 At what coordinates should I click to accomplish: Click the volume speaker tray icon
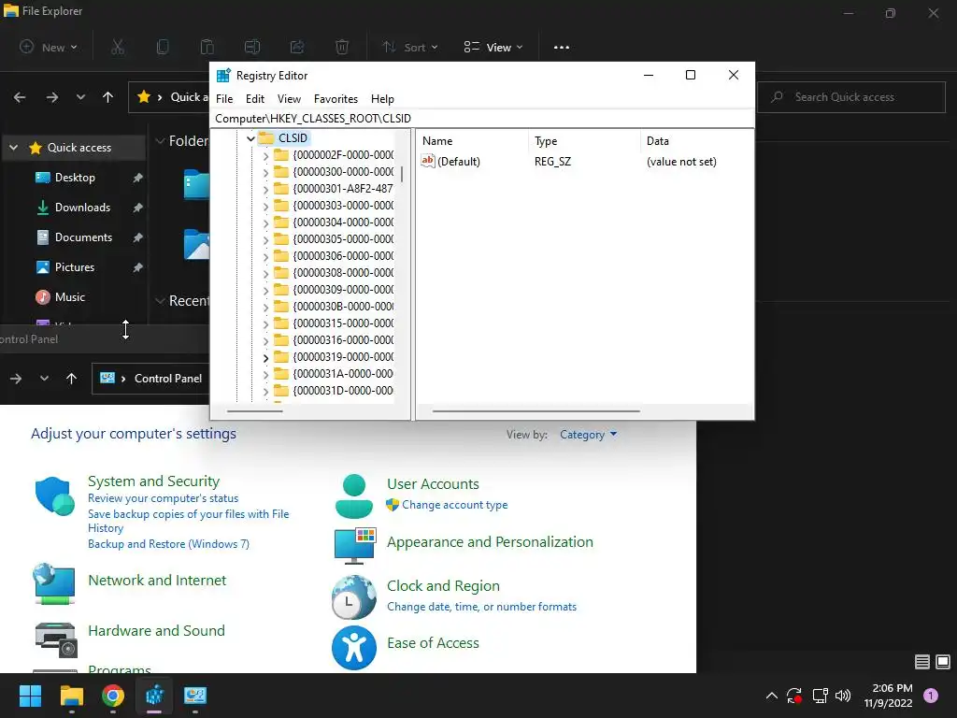pos(843,696)
